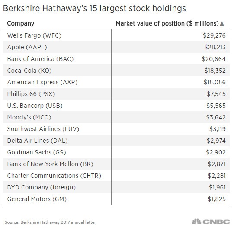
Task: Click Goldman Sachs (GS) name
Action: pos(36,152)
